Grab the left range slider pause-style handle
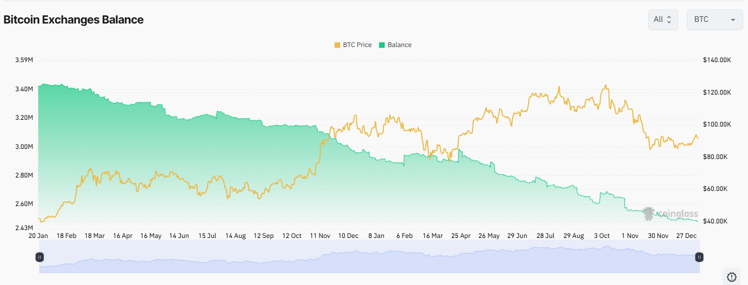 tap(39, 257)
